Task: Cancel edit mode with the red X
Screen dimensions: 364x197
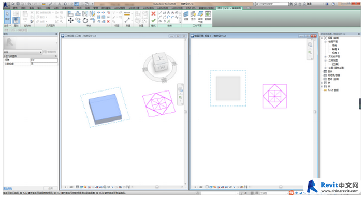Action: (x=153, y=14)
